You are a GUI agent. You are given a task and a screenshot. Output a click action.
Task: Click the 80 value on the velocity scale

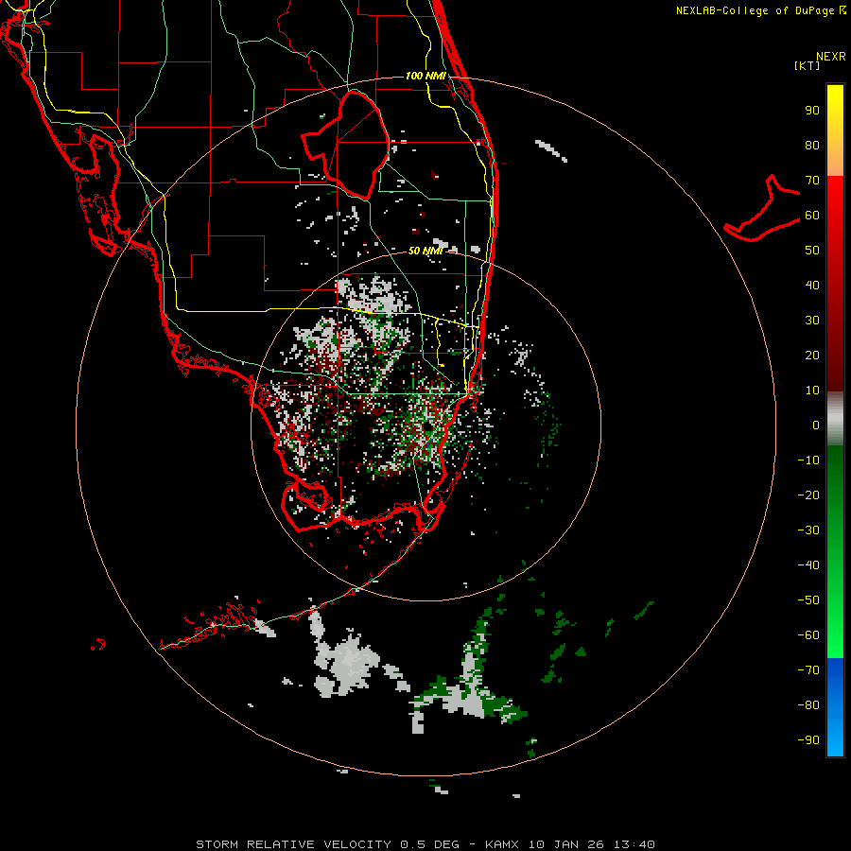812,146
